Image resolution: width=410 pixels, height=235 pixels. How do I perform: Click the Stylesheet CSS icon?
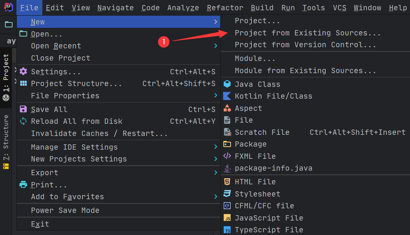227,194
